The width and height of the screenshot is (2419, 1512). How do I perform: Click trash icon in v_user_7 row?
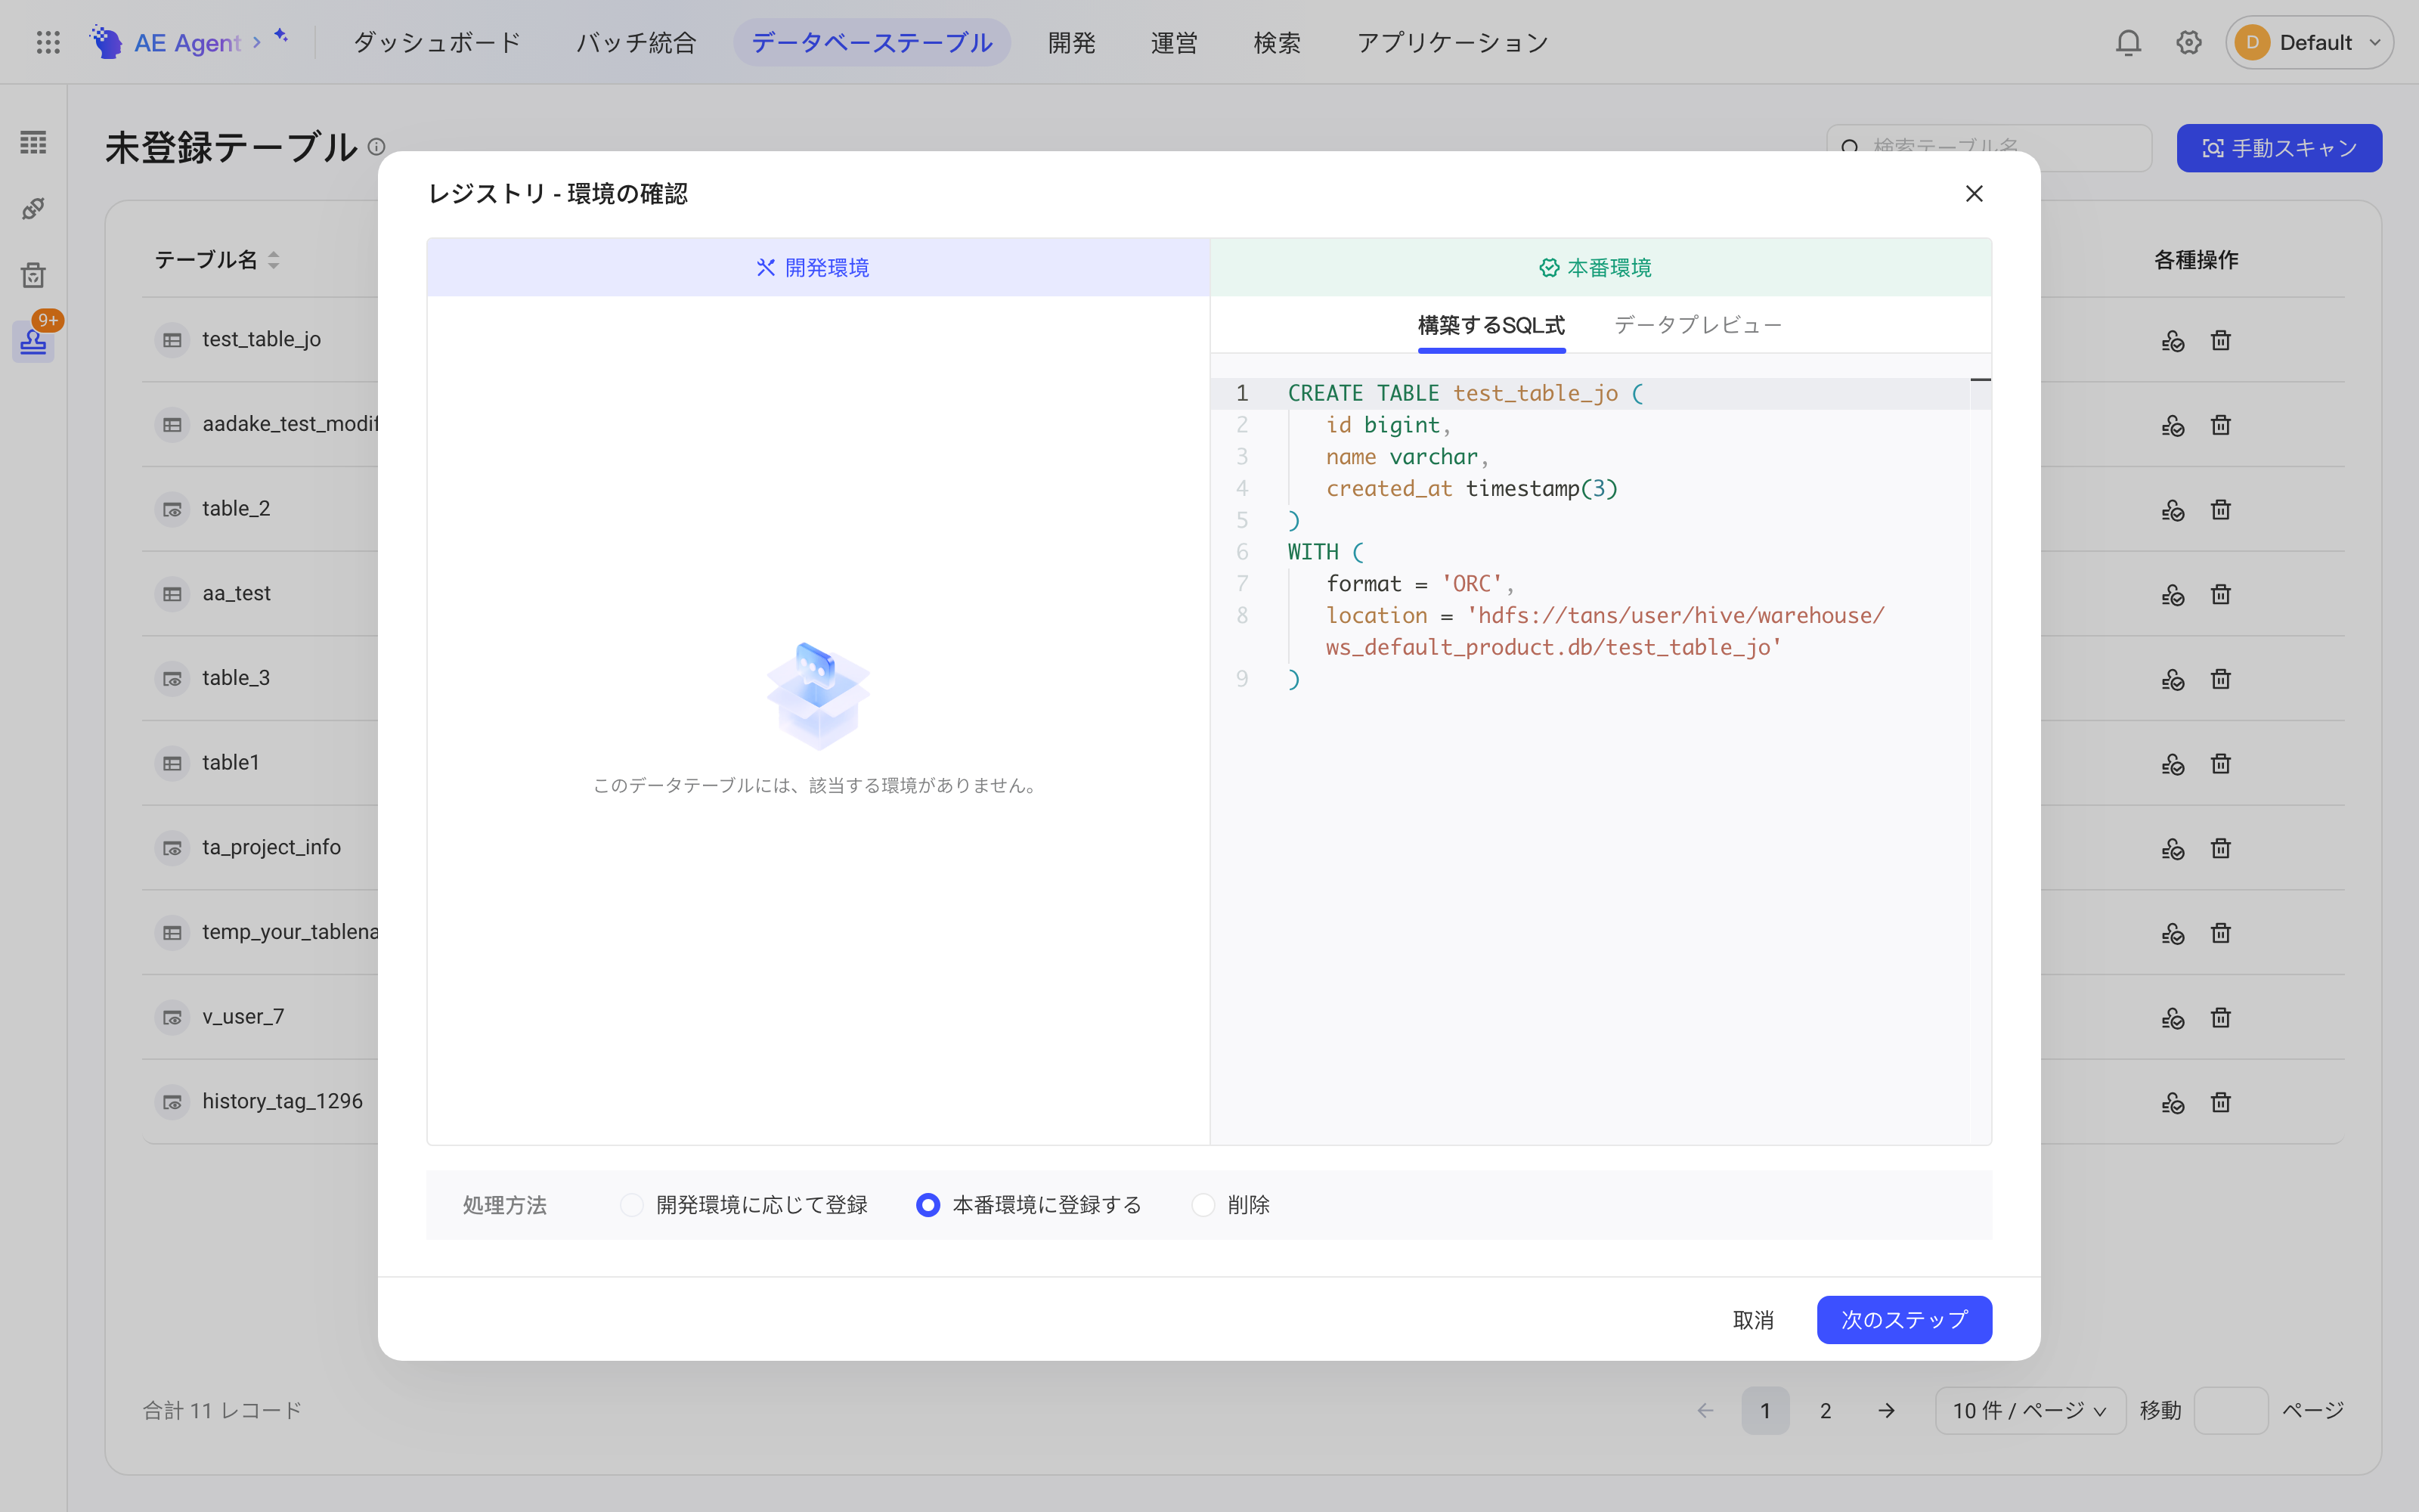coord(2221,1017)
